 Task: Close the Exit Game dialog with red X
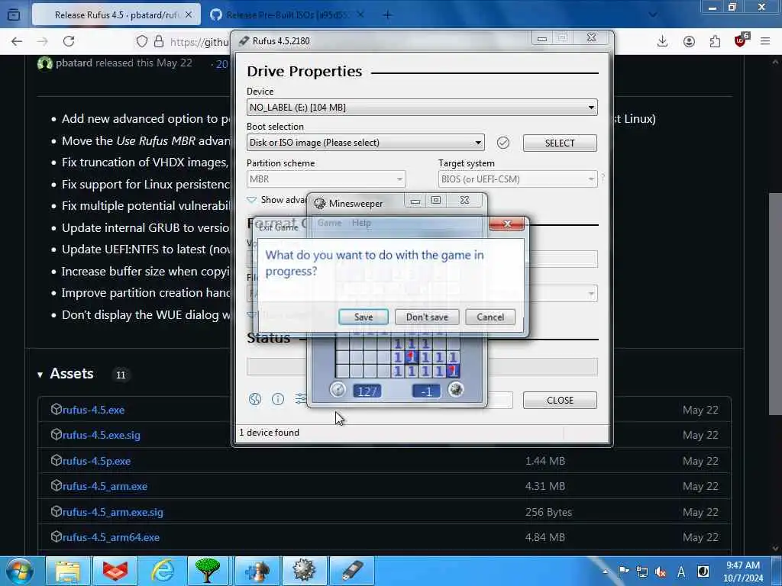507,224
